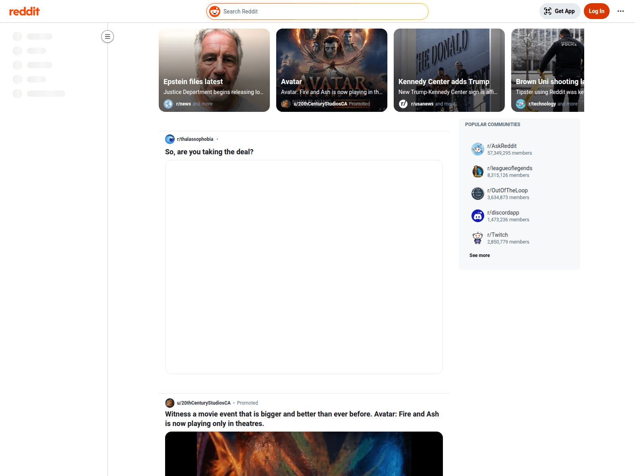Focus the Search Reddit input field
Screen dimensions: 635x476
(x=317, y=12)
